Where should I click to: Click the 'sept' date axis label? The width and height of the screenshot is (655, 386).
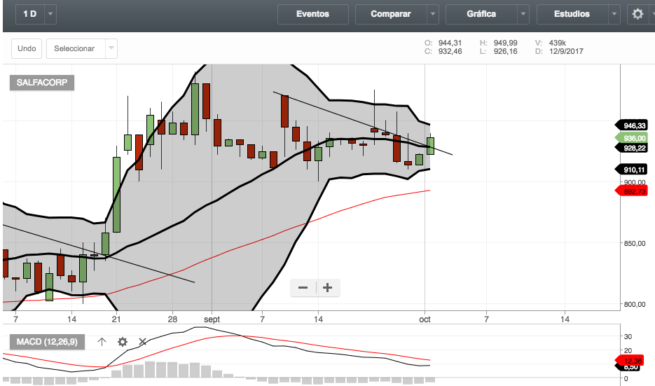pos(212,319)
